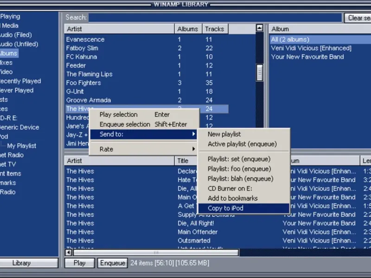Viewport: 371px width, 278px height.
Task: Select Playlist: foo (enqueue)
Action: click(x=244, y=169)
